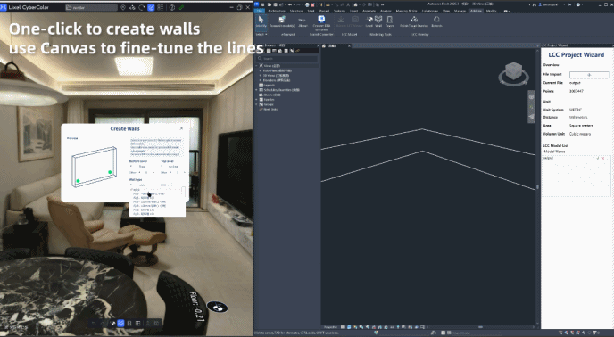Switch to the Modify ribbon tab
This screenshot has height=337, width=614.
tap(491, 11)
